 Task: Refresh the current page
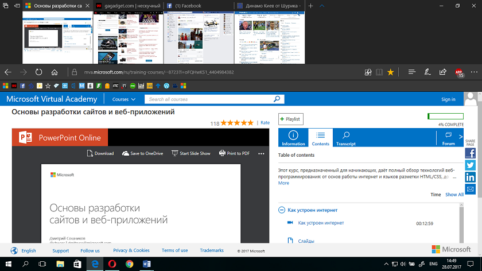pos(38,72)
